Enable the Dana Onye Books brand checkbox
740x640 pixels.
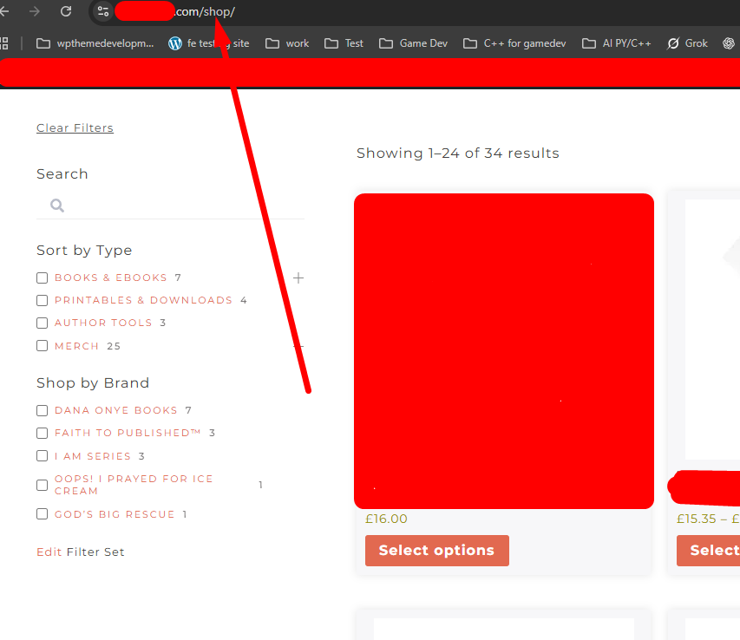[x=42, y=410]
